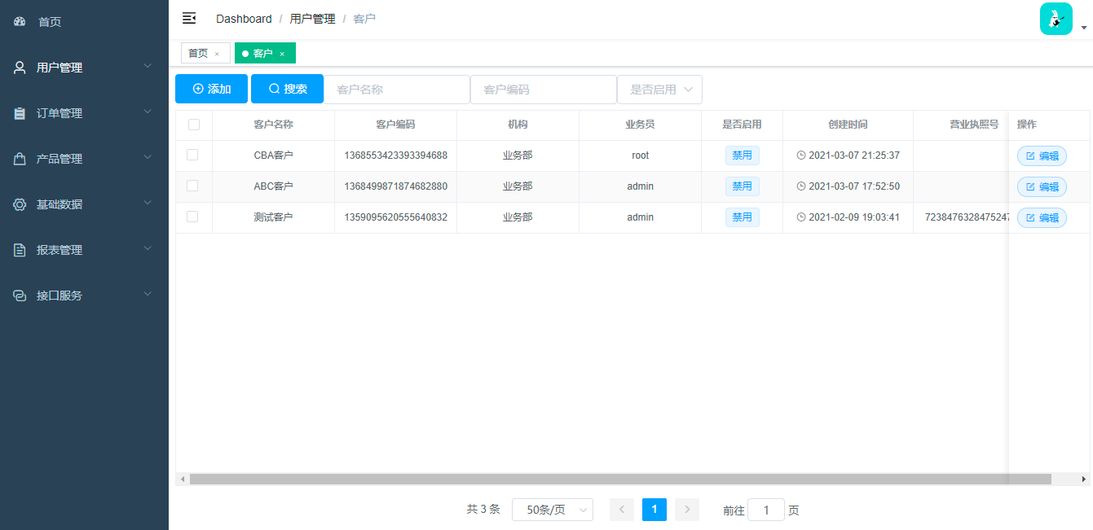
Task: Click the 业务员 column header
Action: pyautogui.click(x=640, y=125)
